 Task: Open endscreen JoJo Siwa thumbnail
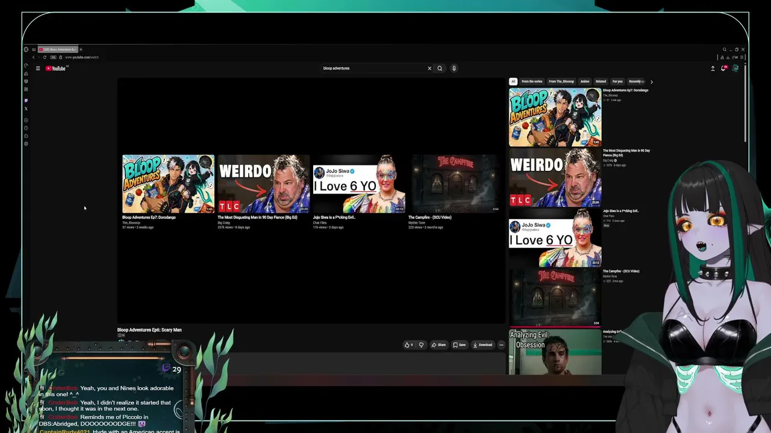click(359, 184)
